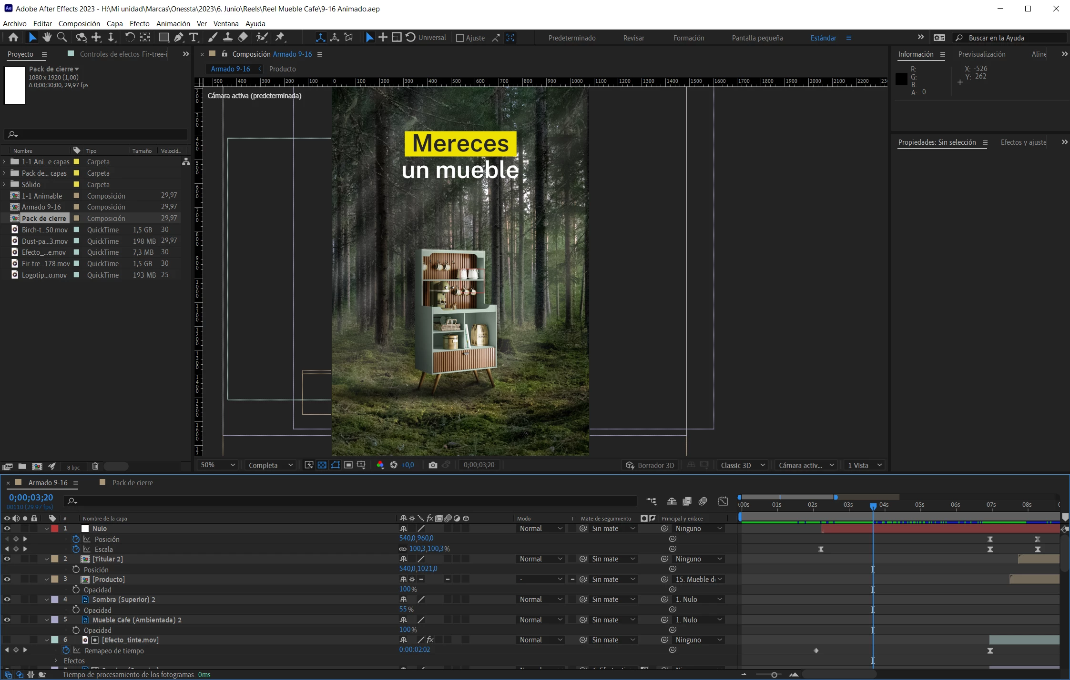Select the Puppet Pin tool

[x=280, y=37]
